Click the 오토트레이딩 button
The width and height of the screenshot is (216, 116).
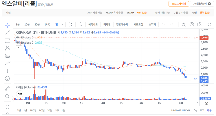point(179,4)
